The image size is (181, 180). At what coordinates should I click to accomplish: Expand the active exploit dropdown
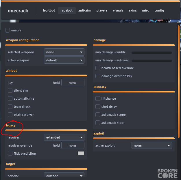152,145
